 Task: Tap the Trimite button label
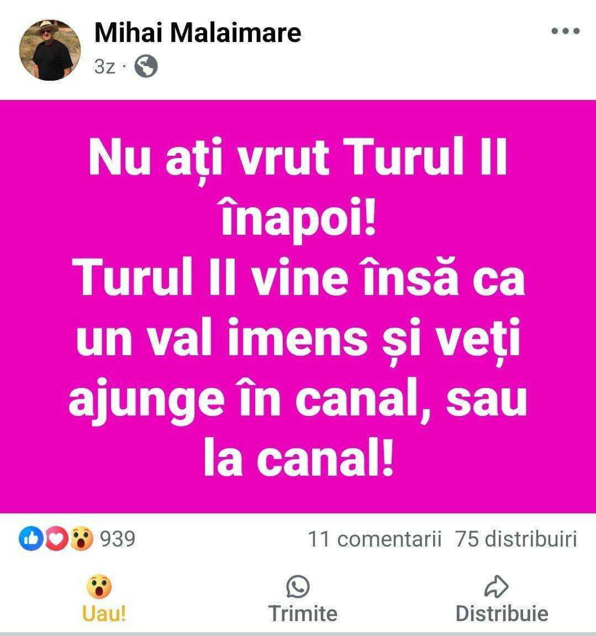coord(303,613)
